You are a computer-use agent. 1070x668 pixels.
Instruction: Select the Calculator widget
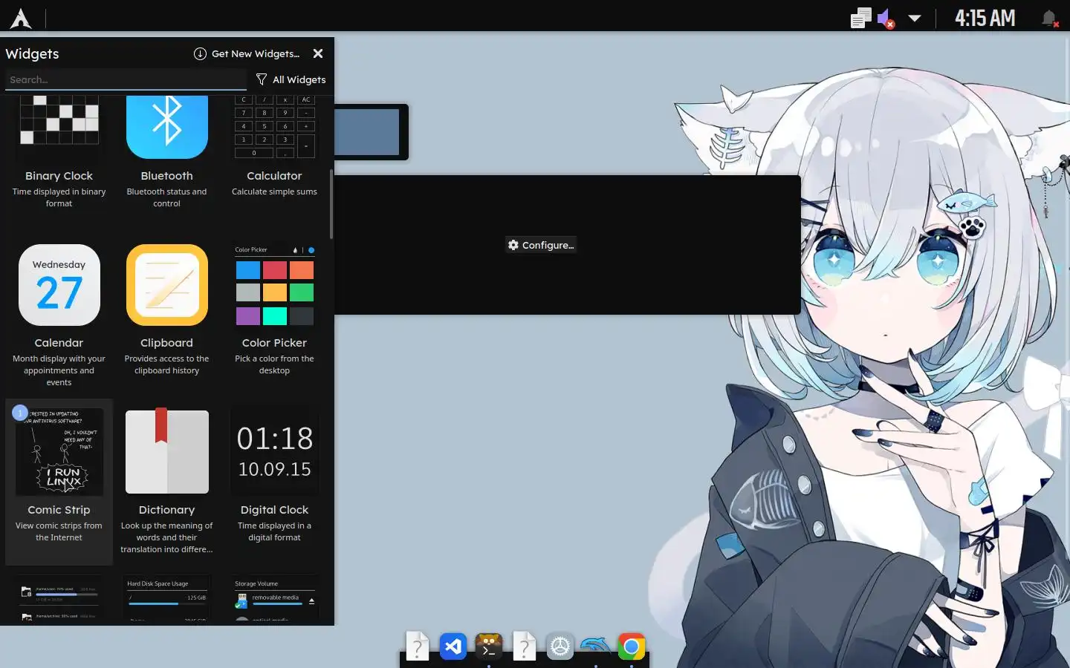pos(274,154)
